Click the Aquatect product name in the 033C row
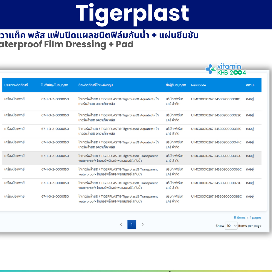The height and width of the screenshot is (272, 272). click(119, 131)
